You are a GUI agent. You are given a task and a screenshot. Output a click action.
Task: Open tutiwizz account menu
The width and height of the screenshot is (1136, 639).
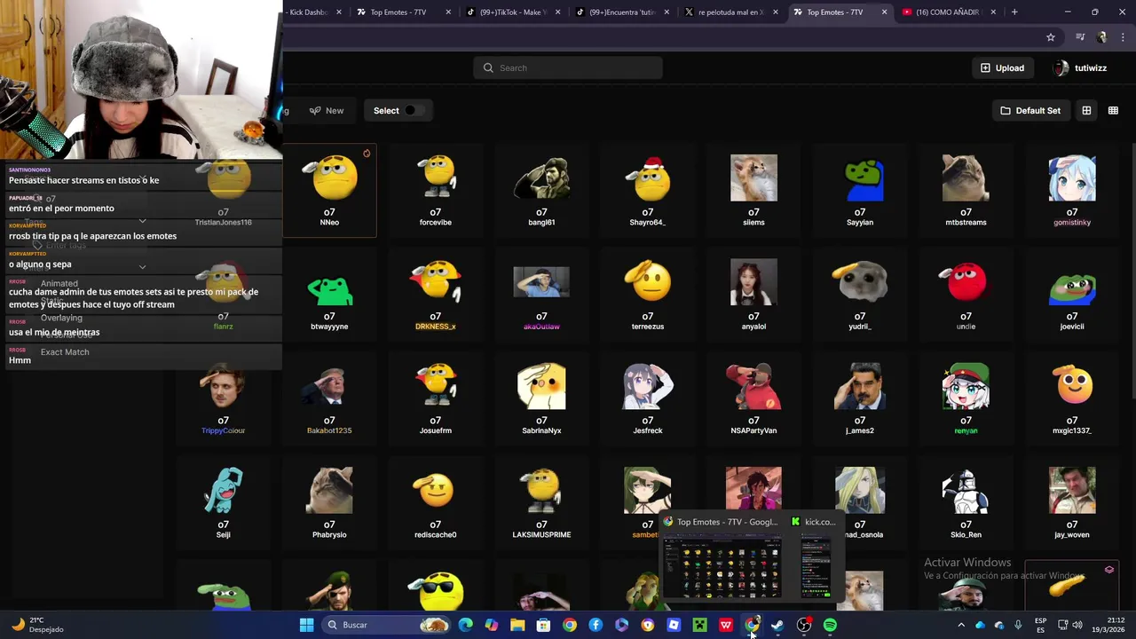1080,67
